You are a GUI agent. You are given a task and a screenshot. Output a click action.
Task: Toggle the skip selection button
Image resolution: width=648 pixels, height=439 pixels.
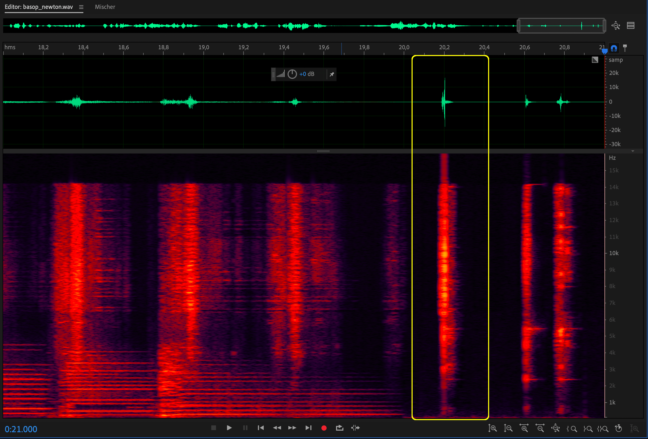[x=355, y=428]
